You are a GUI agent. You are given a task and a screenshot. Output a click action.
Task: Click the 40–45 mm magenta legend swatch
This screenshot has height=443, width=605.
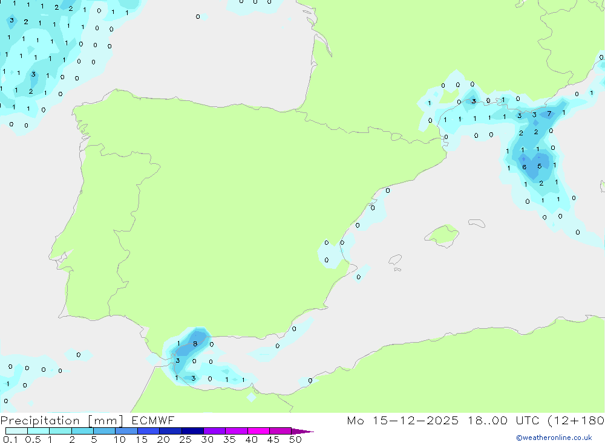pyautogui.click(x=258, y=431)
